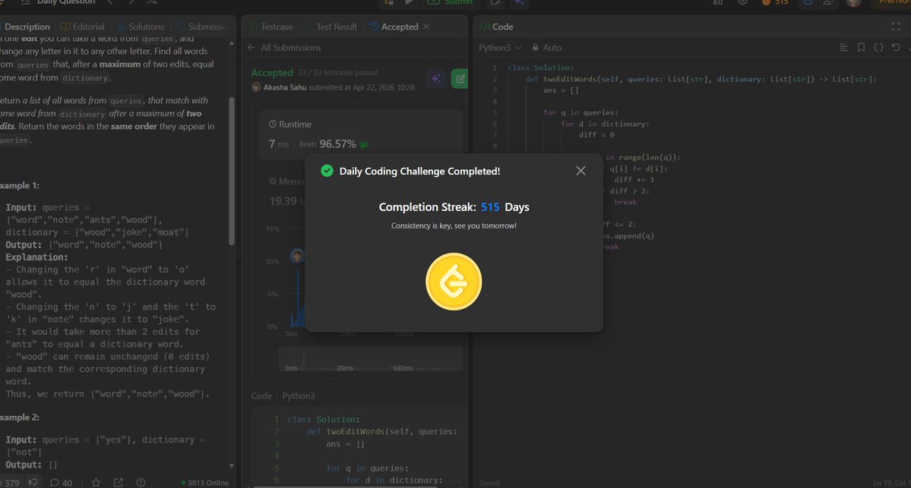Image resolution: width=911 pixels, height=488 pixels.
Task: Open Akasha Sahu's profile link
Action: [x=285, y=87]
